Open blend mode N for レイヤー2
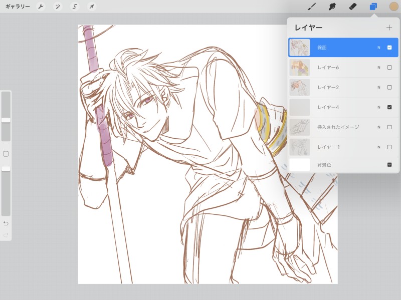This screenshot has height=300, width=401. click(379, 87)
